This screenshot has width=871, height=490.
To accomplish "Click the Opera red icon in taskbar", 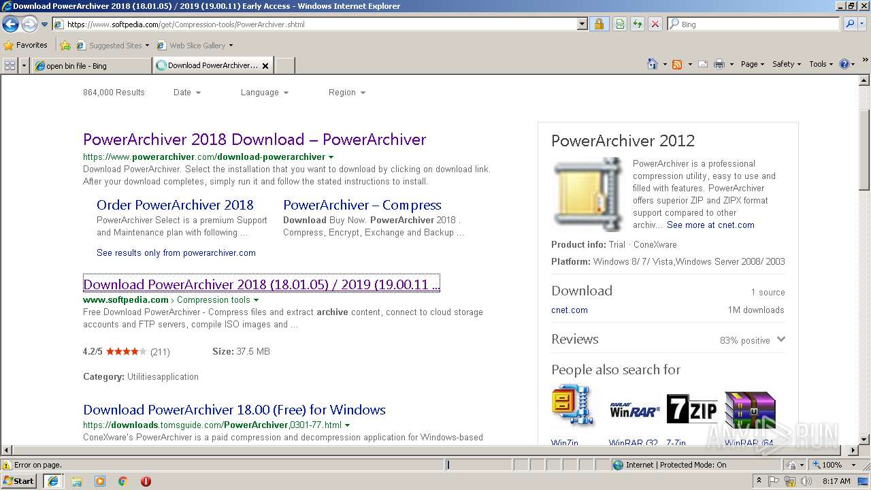I will coord(146,481).
